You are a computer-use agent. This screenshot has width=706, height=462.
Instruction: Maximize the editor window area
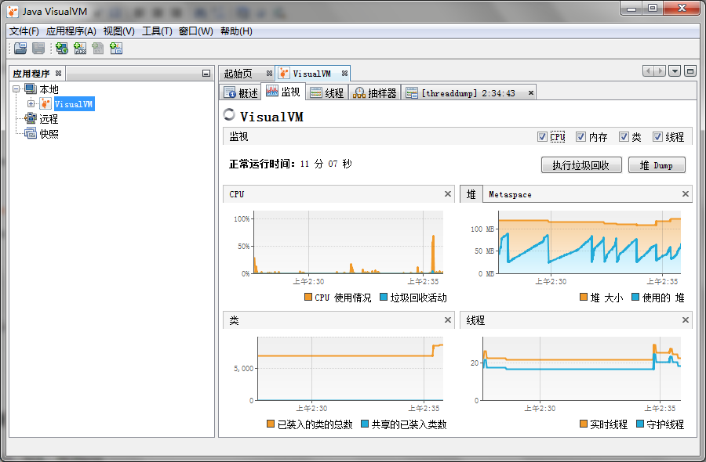690,71
